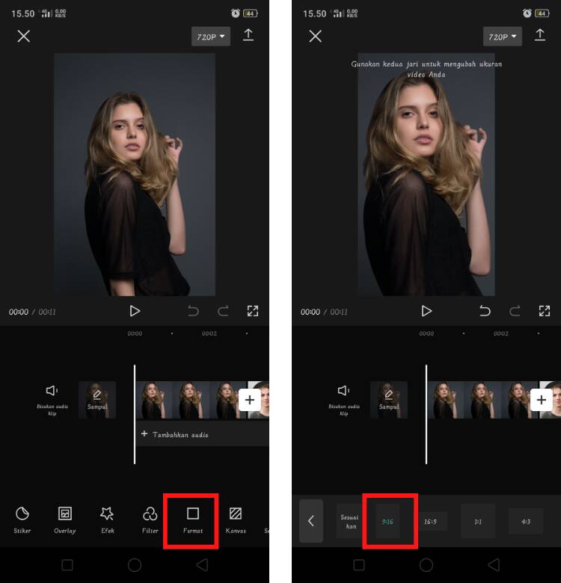This screenshot has height=583, width=561.
Task: Add a clip with plus in right screen
Action: 542,400
